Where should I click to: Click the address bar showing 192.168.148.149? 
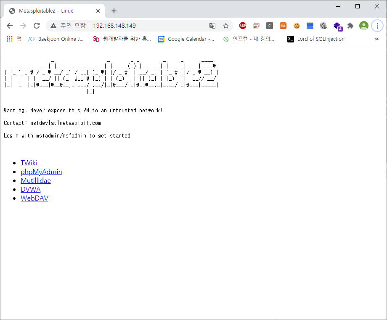(140, 26)
